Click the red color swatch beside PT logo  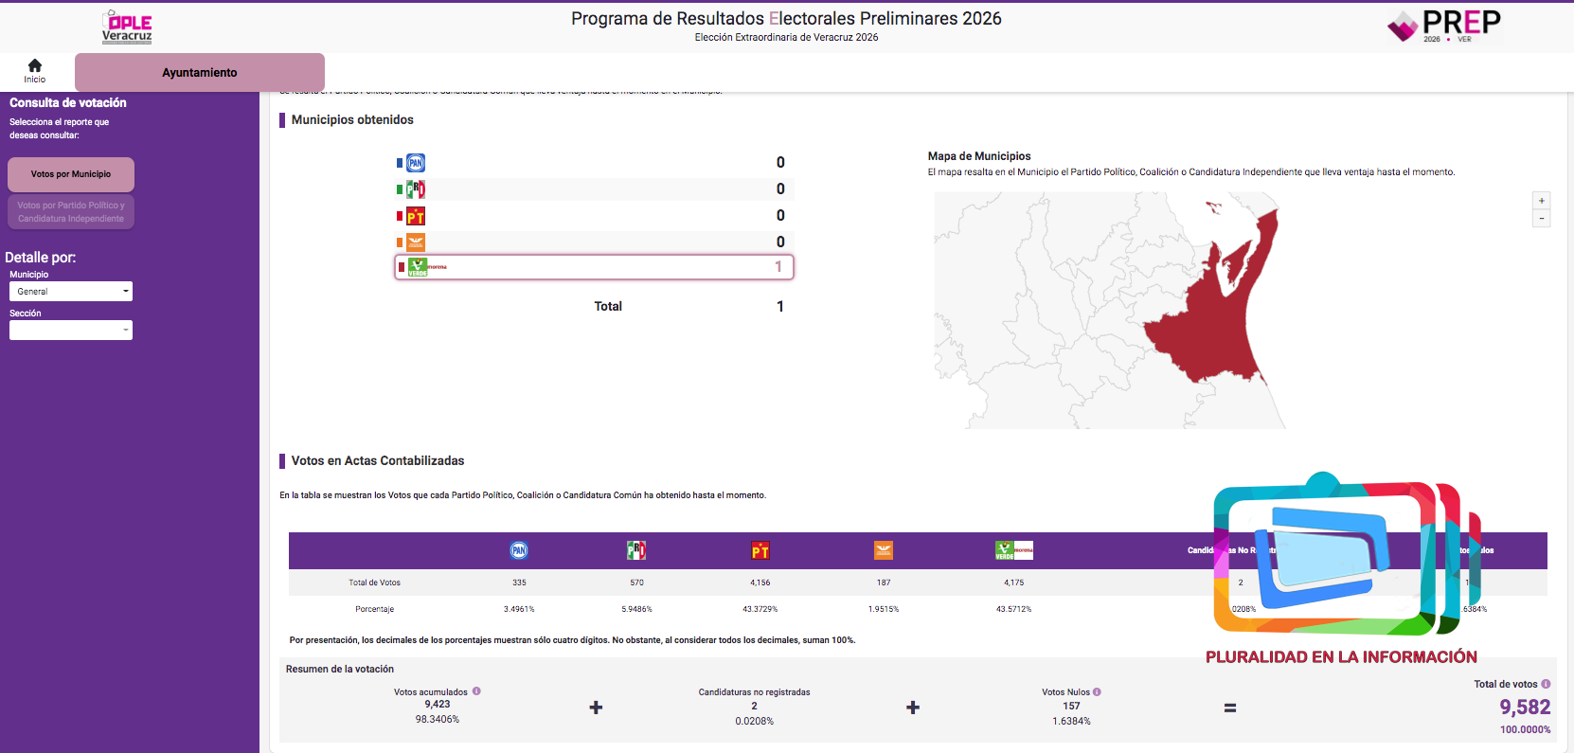(x=400, y=216)
